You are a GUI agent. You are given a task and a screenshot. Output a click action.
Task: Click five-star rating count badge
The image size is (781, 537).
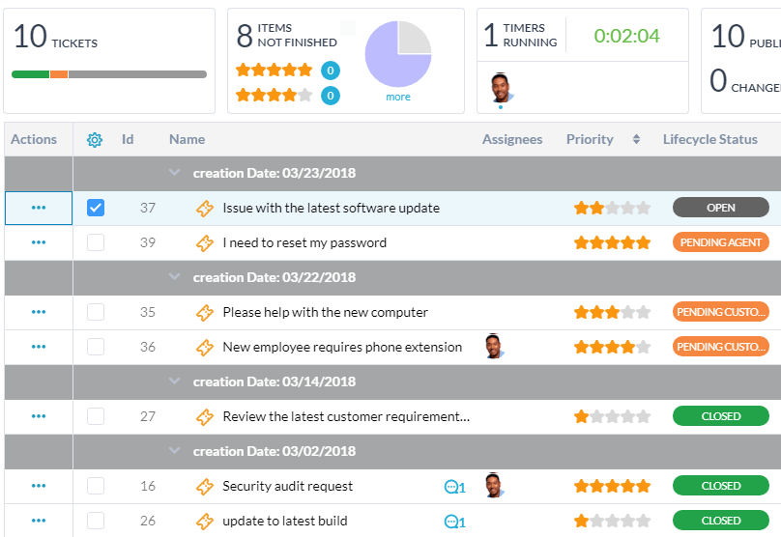pyautogui.click(x=331, y=71)
